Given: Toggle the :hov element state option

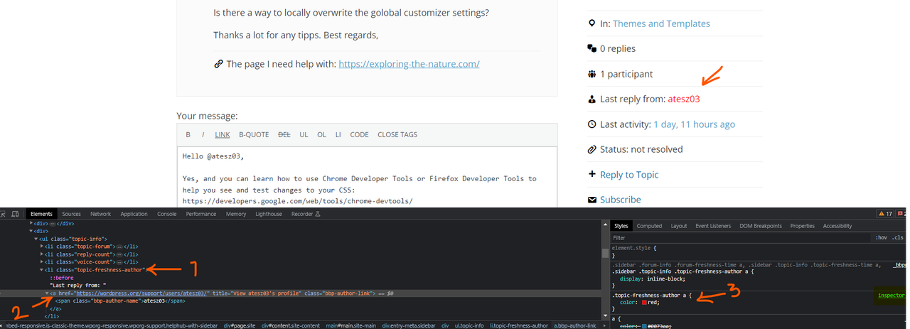Looking at the screenshot, I should click(882, 237).
